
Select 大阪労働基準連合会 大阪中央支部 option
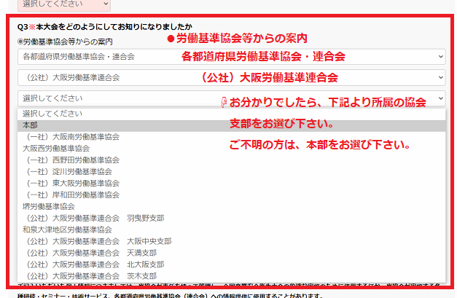pos(231,241)
